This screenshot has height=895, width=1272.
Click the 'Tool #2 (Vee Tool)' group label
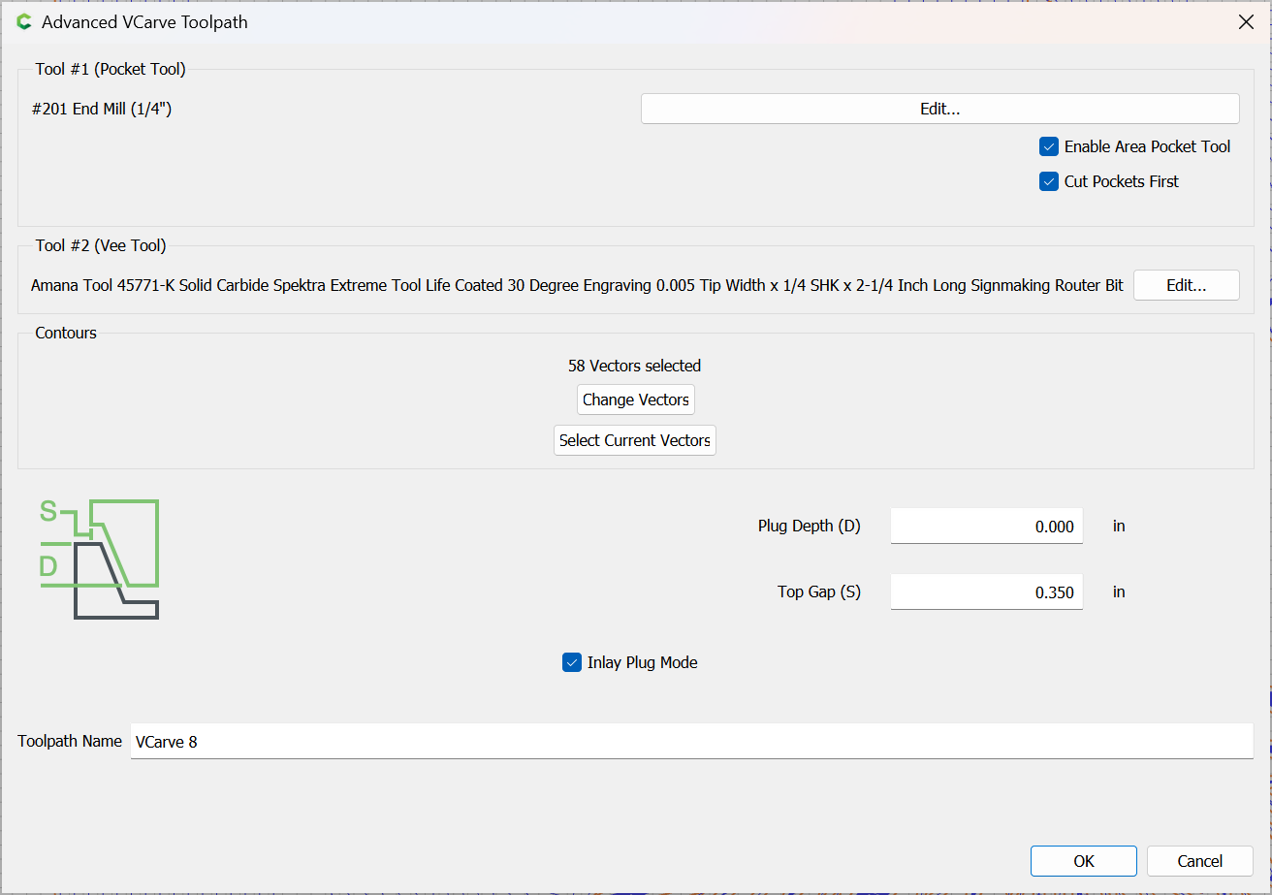(x=101, y=245)
